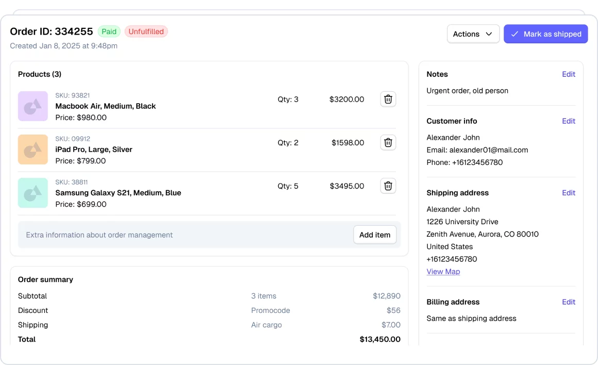Click the Macbook Air purple product thumbnail
The height and width of the screenshot is (365, 598).
[33, 106]
